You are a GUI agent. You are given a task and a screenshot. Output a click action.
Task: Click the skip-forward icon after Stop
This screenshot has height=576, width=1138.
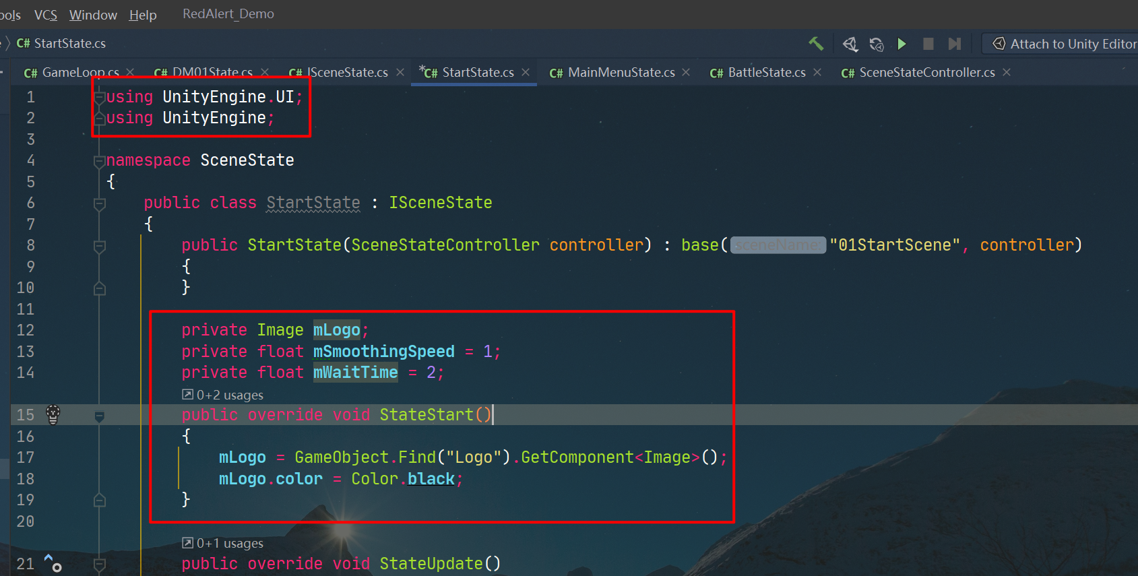tap(954, 44)
